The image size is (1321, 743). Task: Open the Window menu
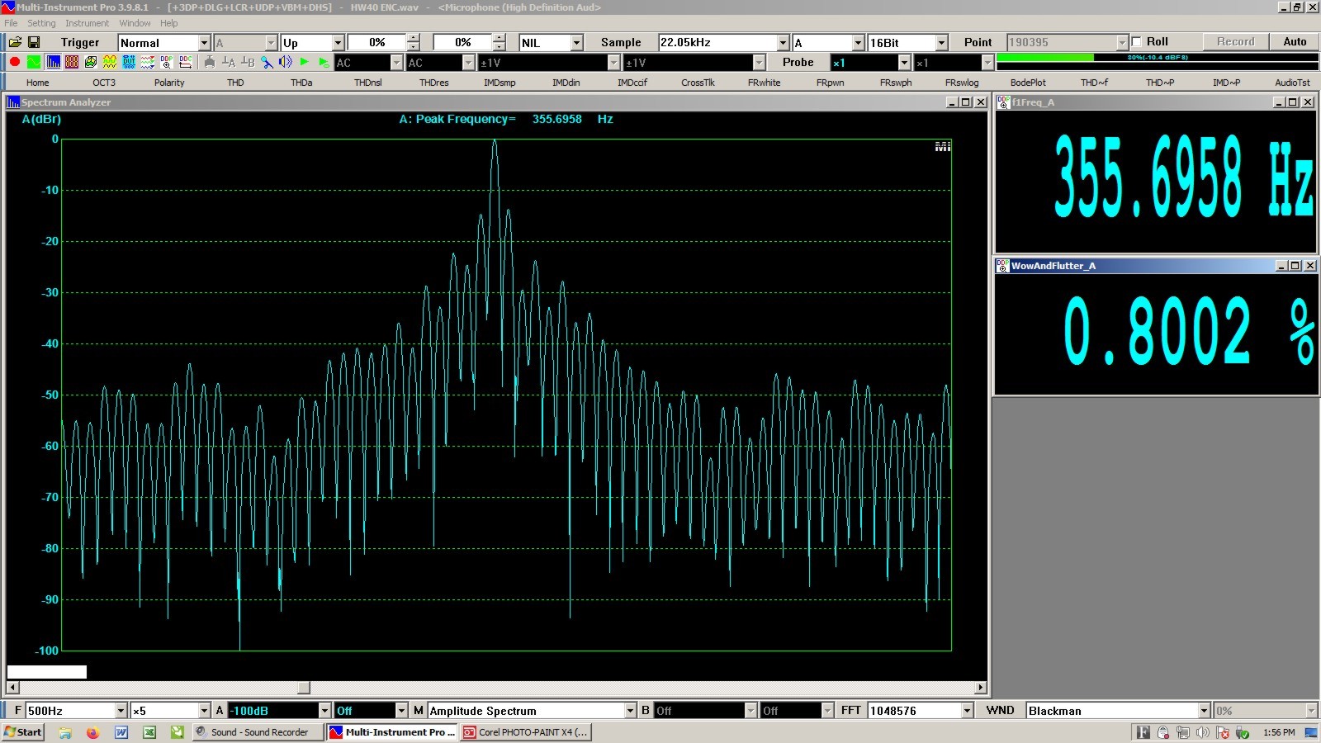click(x=135, y=23)
